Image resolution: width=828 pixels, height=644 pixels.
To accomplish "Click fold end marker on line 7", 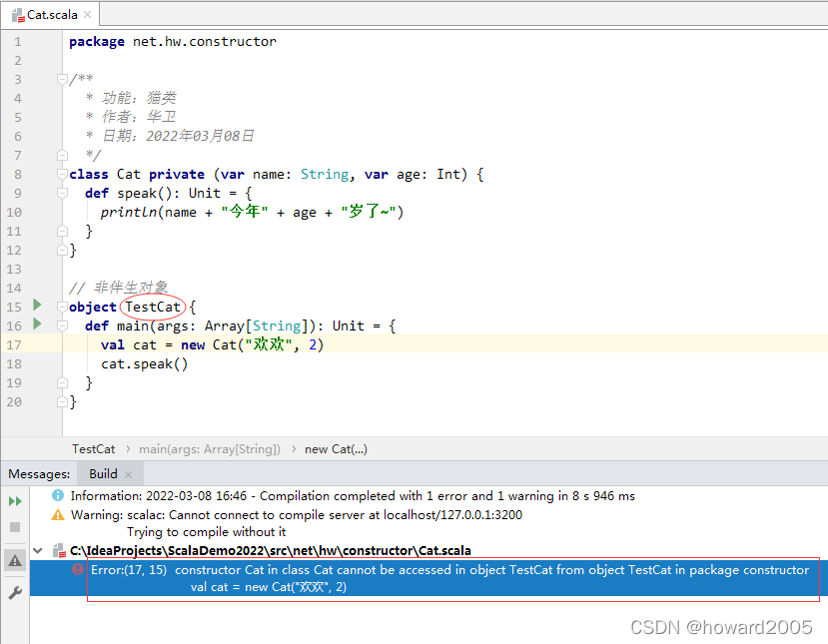I will (62, 155).
